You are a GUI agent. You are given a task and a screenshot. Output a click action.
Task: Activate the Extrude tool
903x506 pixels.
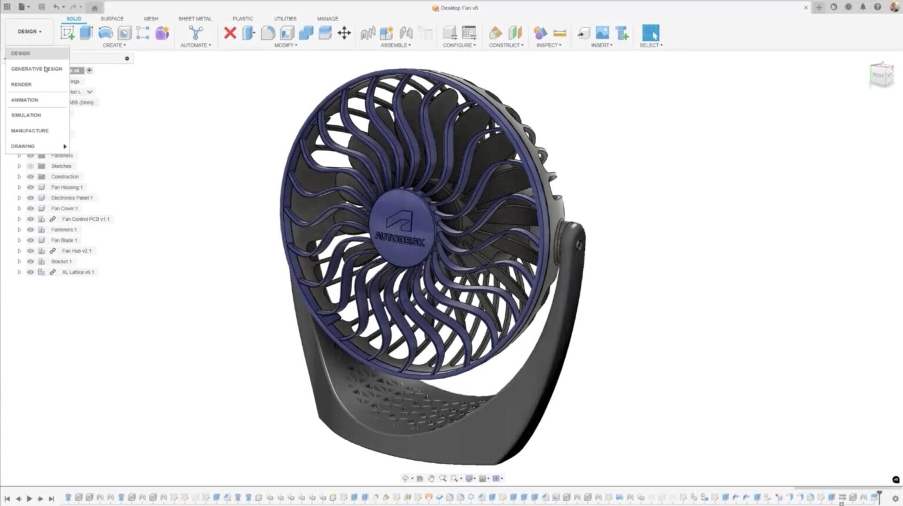pyautogui.click(x=85, y=32)
